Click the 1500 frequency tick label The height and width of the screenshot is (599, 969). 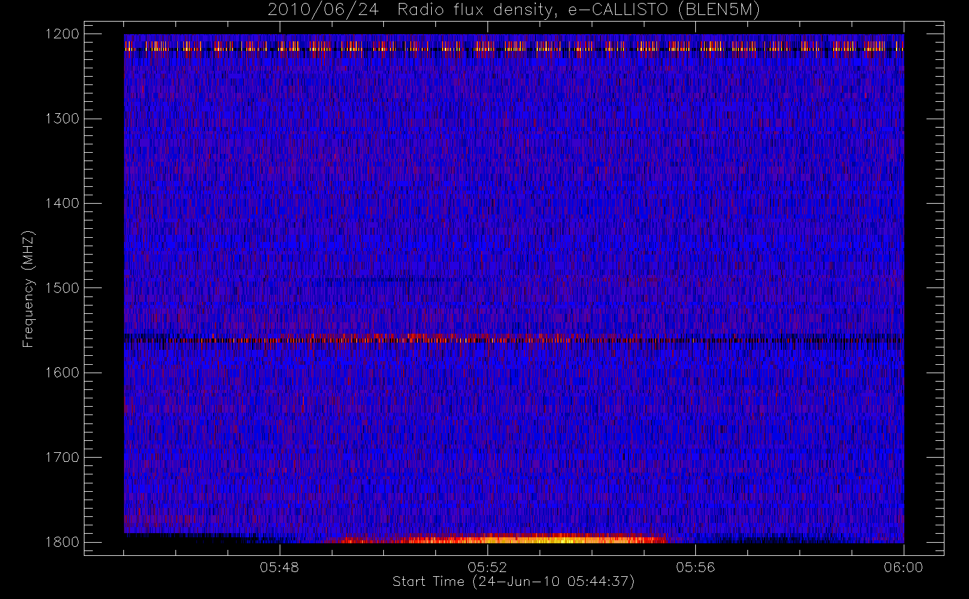click(62, 288)
